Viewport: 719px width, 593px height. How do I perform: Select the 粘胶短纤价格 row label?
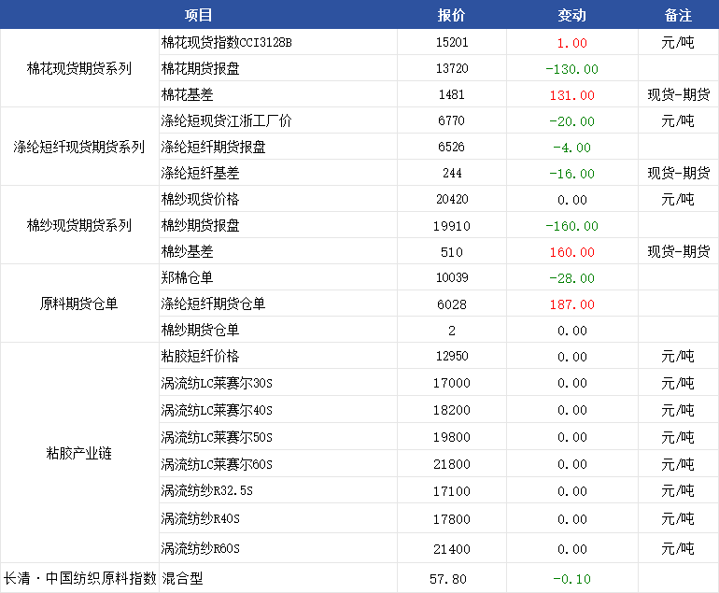[x=201, y=356]
